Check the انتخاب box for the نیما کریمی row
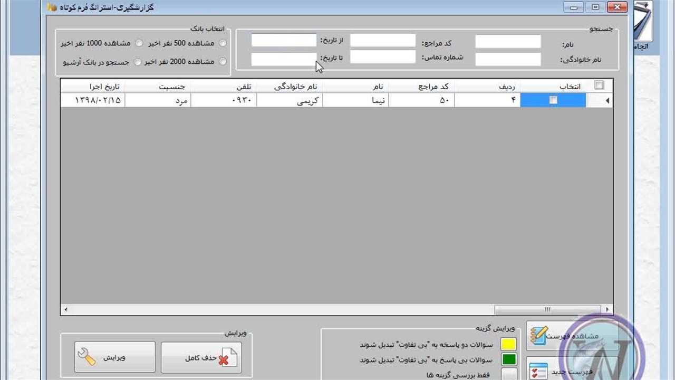 tap(553, 100)
